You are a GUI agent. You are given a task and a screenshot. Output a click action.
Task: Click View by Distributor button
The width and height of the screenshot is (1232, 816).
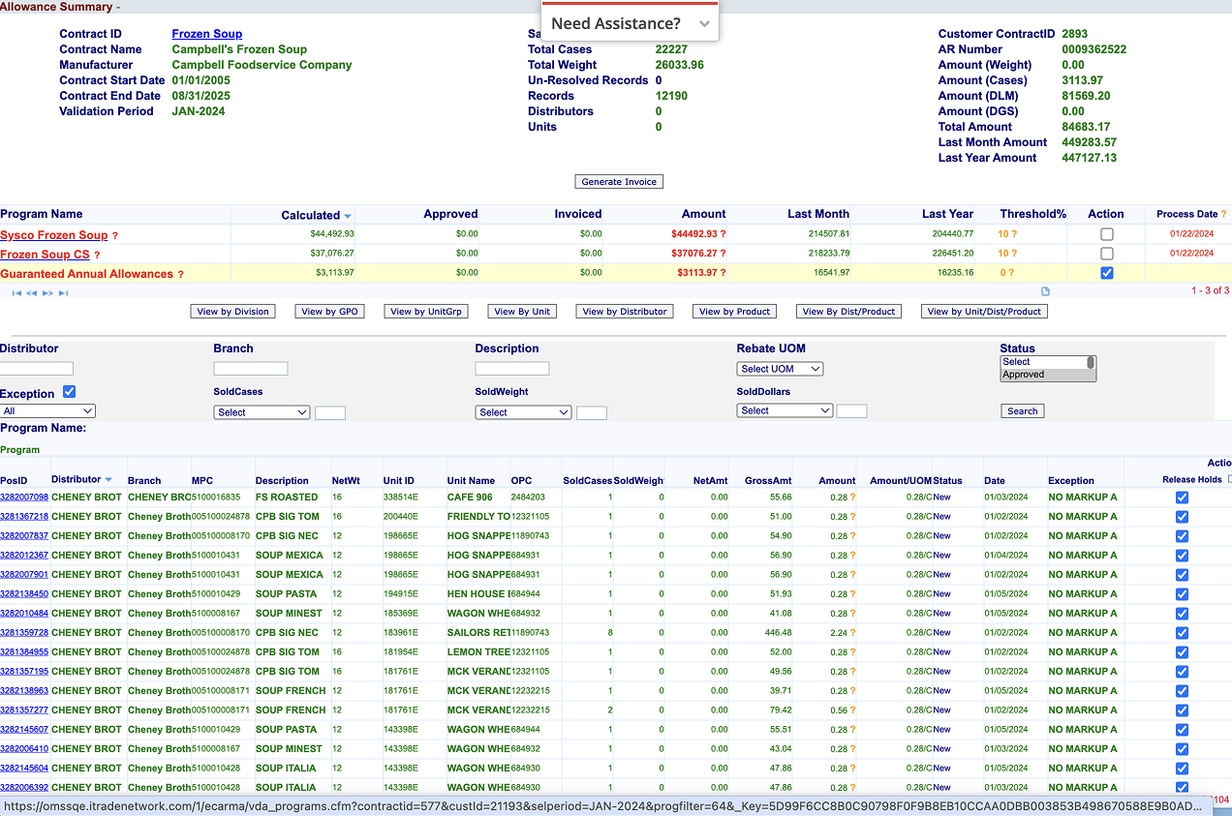pyautogui.click(x=625, y=312)
